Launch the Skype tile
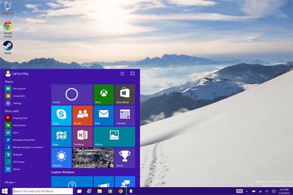The width and height of the screenshot is (293, 195). point(62,116)
